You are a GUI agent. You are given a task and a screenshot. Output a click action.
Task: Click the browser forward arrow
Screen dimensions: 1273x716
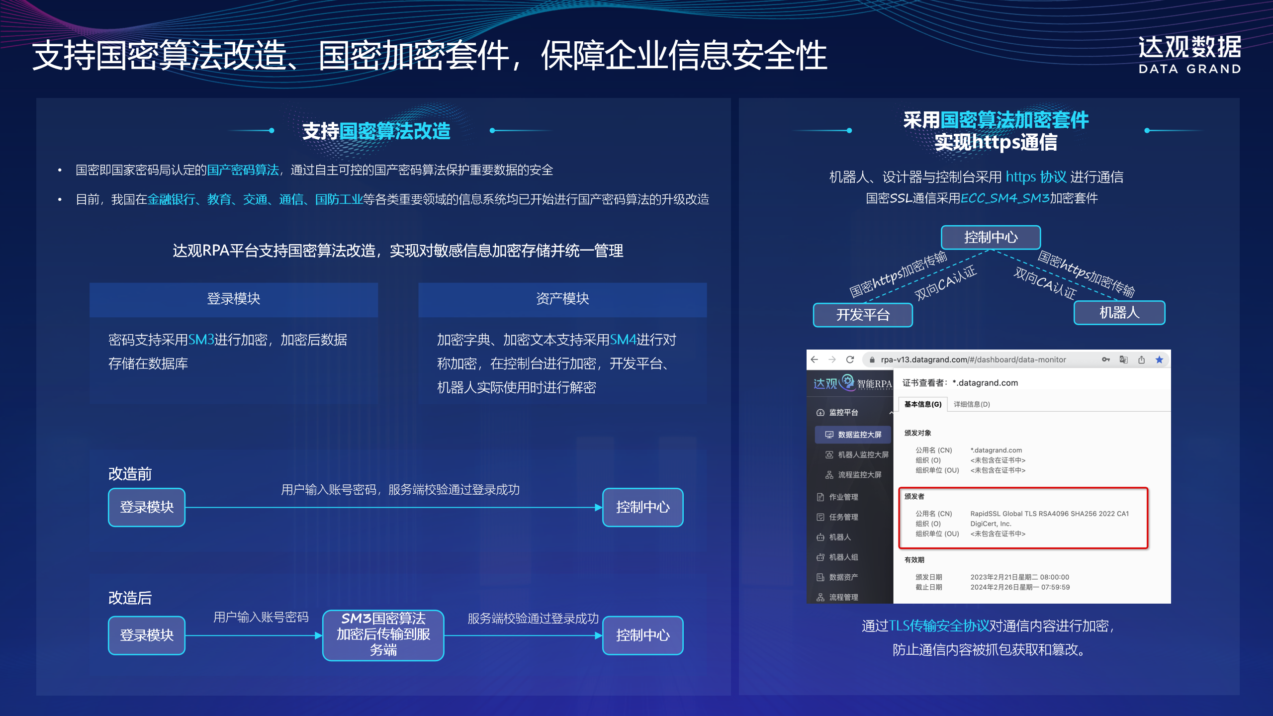[832, 359]
